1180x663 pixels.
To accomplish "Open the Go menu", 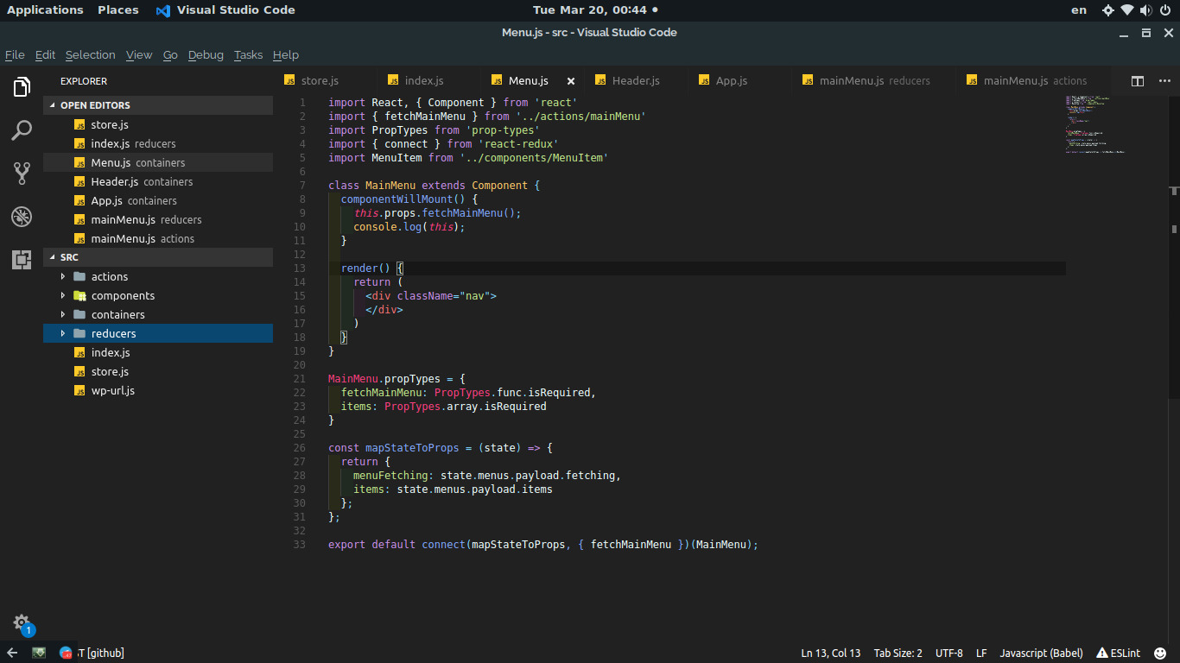I will [x=170, y=54].
